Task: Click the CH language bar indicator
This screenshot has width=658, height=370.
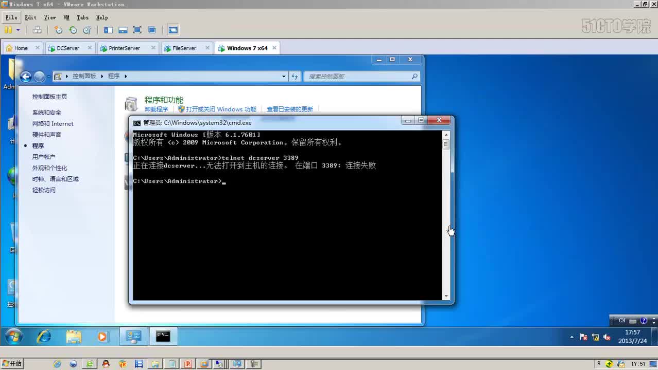Action: (622, 321)
